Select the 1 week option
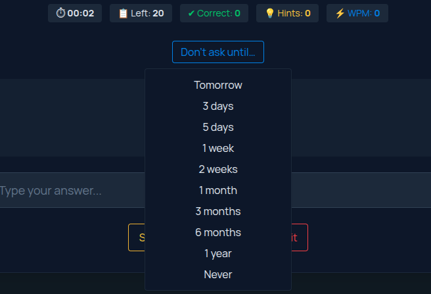This screenshot has width=431, height=294. (218, 148)
